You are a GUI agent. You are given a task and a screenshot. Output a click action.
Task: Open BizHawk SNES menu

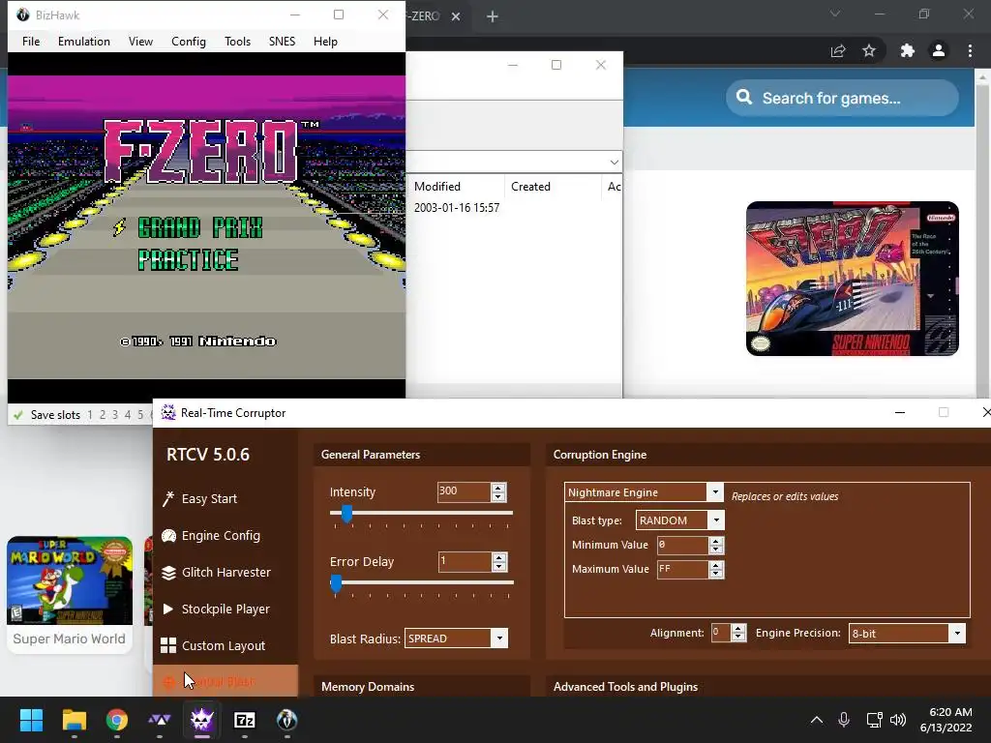point(282,41)
